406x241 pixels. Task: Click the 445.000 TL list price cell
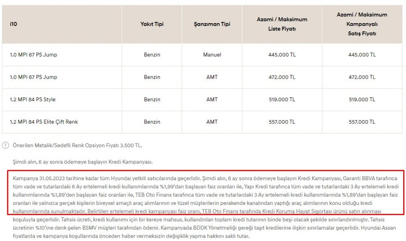282,55
